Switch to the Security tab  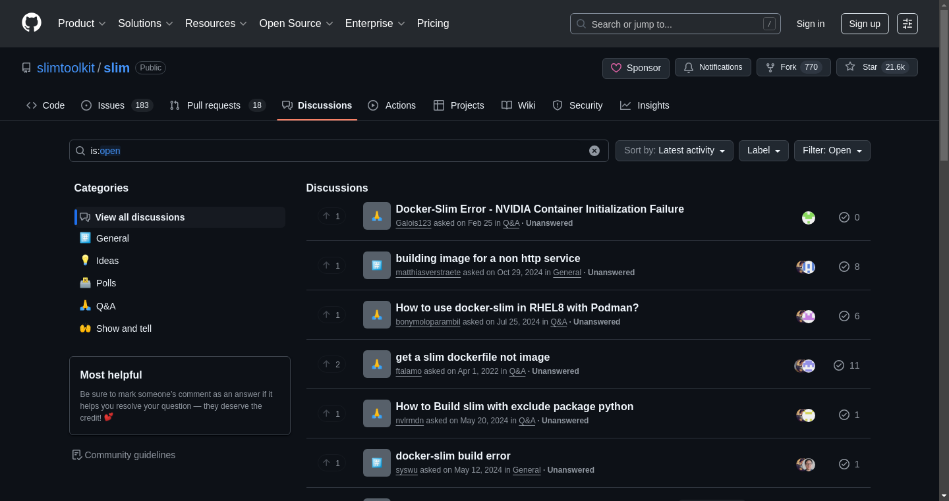(x=577, y=105)
